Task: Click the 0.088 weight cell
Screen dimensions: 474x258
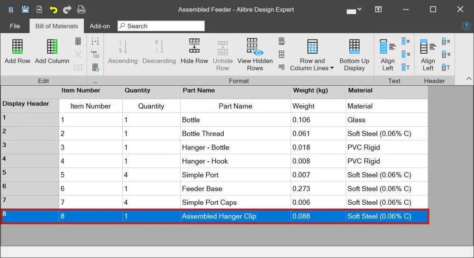Action: pyautogui.click(x=319, y=216)
